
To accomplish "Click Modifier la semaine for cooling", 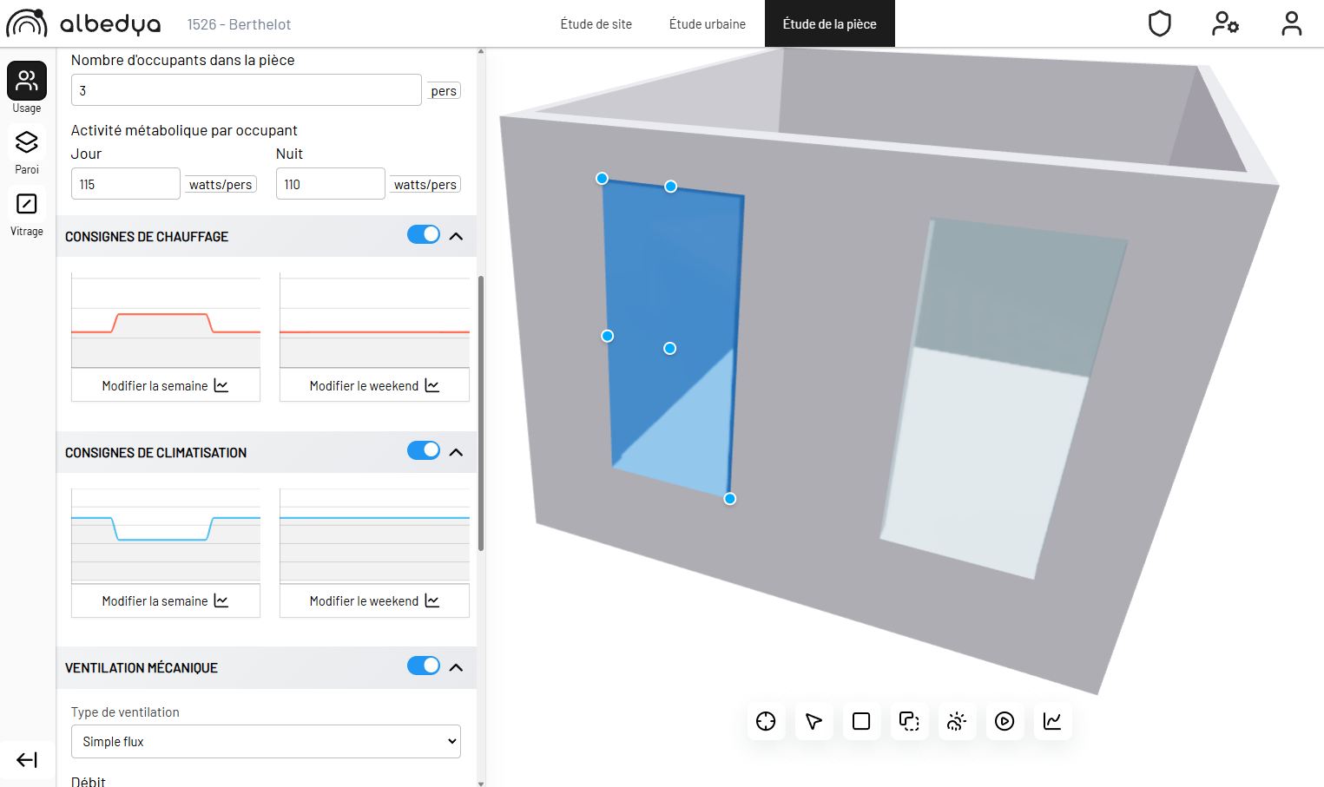I will 166,600.
